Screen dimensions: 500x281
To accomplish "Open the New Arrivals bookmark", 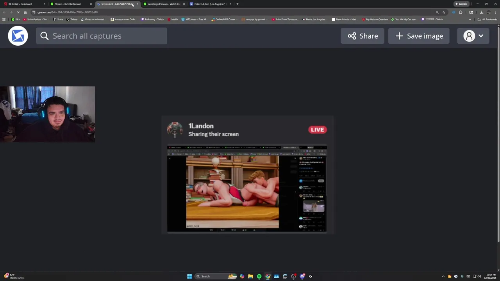I will pyautogui.click(x=345, y=20).
